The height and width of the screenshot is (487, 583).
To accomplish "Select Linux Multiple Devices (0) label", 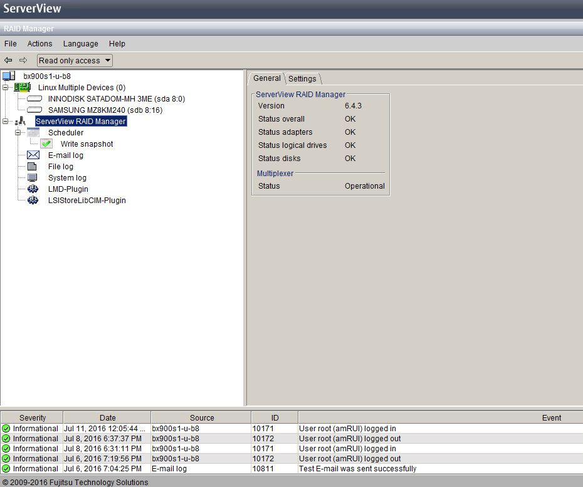I will coord(81,88).
